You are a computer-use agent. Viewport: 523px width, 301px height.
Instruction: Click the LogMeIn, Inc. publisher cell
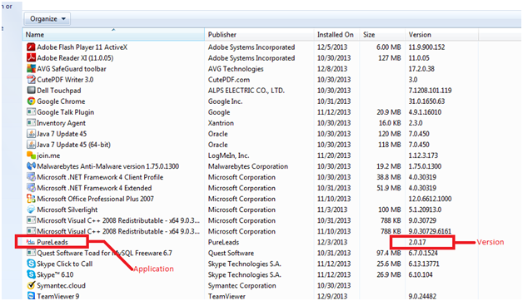pos(228,155)
